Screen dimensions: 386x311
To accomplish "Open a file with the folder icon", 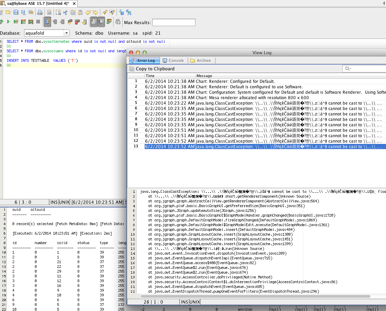I will (x=8, y=12).
